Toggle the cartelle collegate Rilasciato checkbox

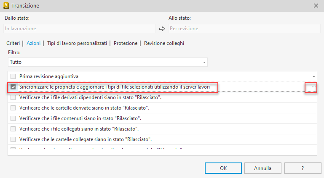point(13,139)
